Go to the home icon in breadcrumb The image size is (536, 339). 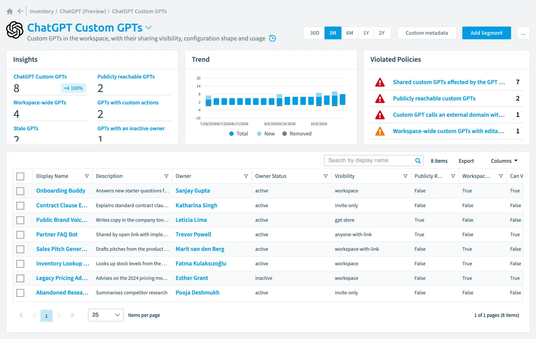point(10,11)
